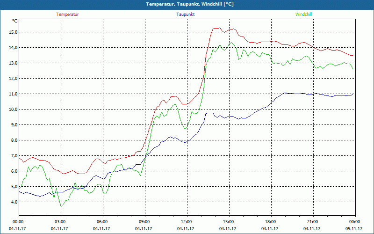Click the red Temperatur legend label
374x234 pixels.
pyautogui.click(x=67, y=15)
